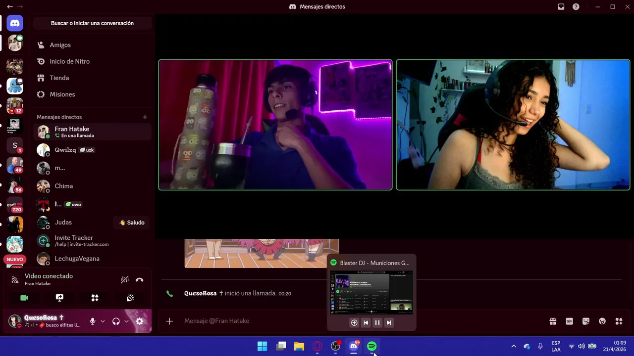
Task: Open emoji picker
Action: (602, 321)
